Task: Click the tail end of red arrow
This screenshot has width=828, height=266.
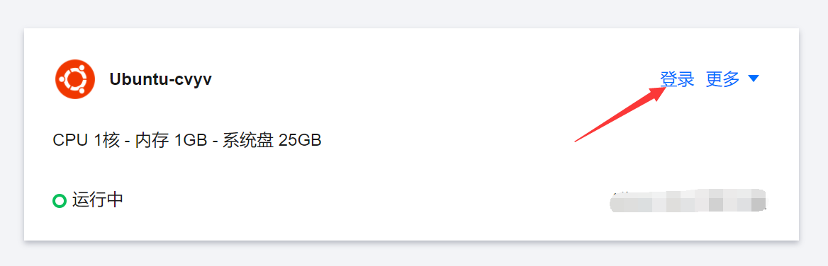Action: [576, 141]
